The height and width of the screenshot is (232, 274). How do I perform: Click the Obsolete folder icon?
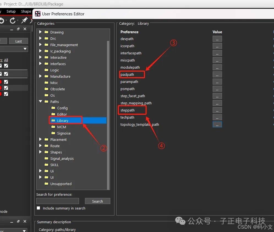[x=46, y=89]
